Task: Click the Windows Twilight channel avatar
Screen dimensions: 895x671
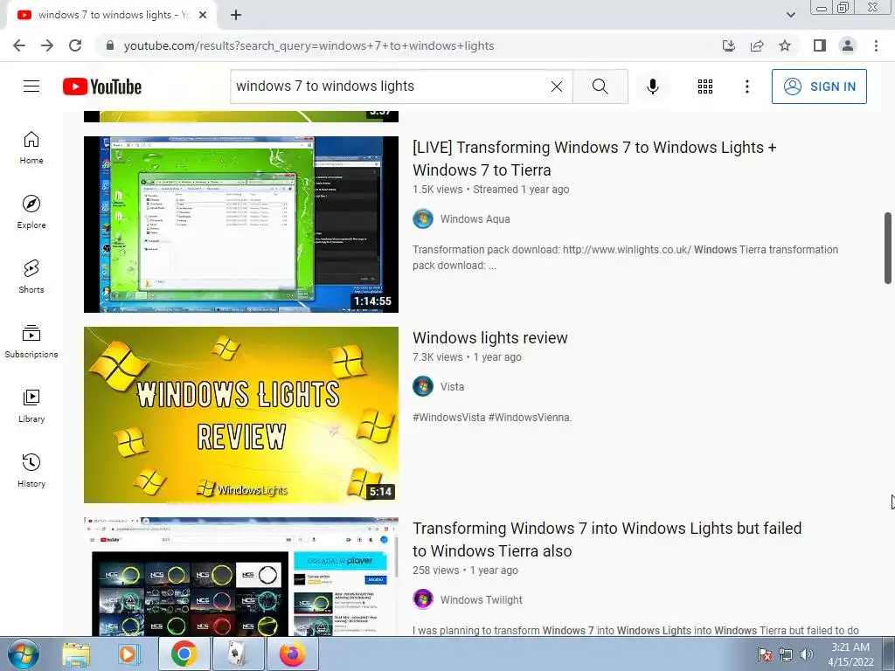Action: point(423,599)
